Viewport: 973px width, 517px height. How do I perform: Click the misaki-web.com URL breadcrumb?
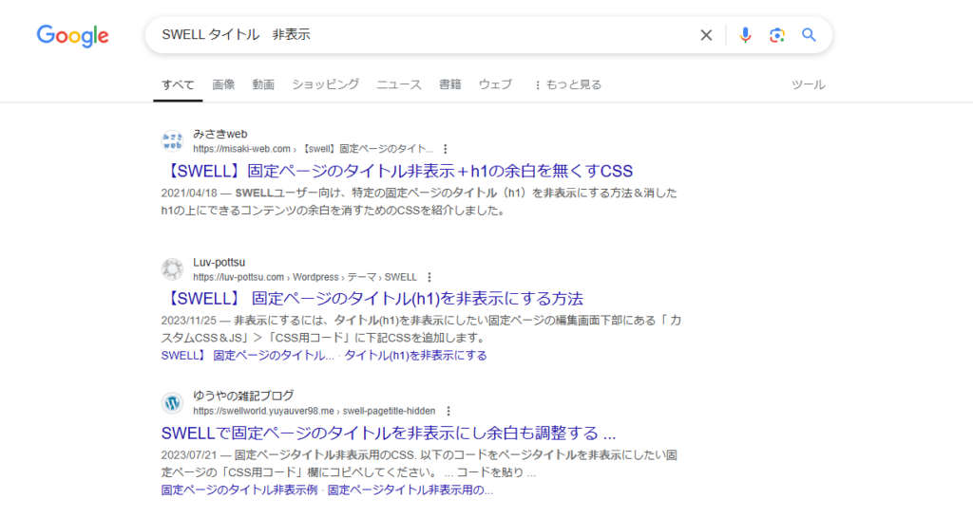(313, 149)
